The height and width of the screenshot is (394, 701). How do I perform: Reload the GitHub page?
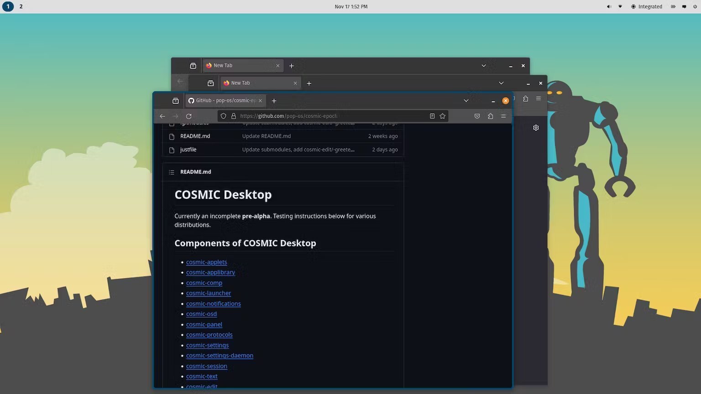(188, 116)
